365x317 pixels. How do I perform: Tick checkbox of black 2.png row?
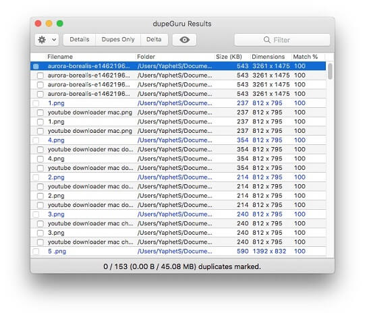pos(40,196)
